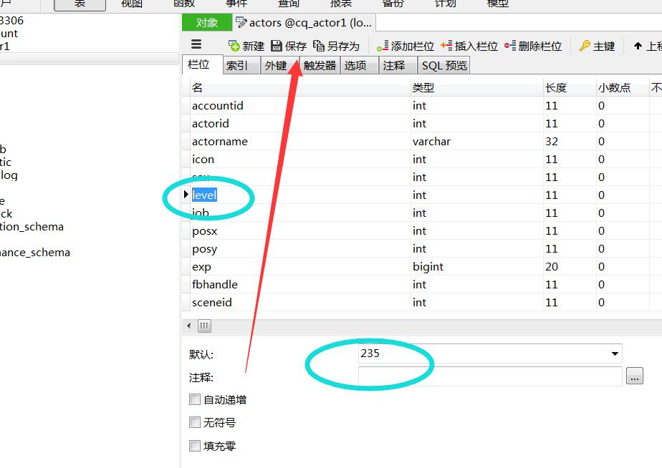Click 添加栏位 add field icon
Viewport: 662px width, 468px height.
coord(383,46)
